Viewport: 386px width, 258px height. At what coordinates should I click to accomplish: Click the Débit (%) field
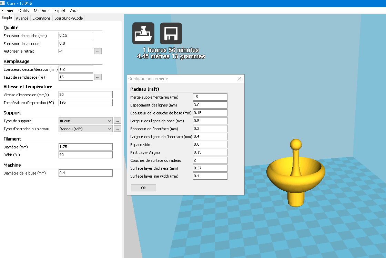pyautogui.click(x=85, y=155)
